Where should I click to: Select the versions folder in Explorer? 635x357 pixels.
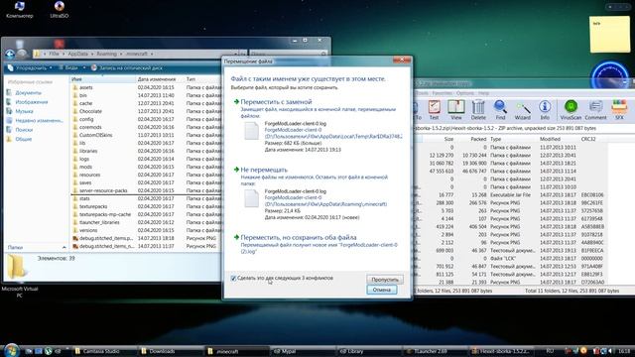click(x=88, y=230)
